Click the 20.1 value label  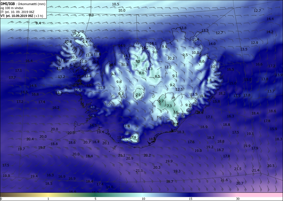click(x=106, y=143)
